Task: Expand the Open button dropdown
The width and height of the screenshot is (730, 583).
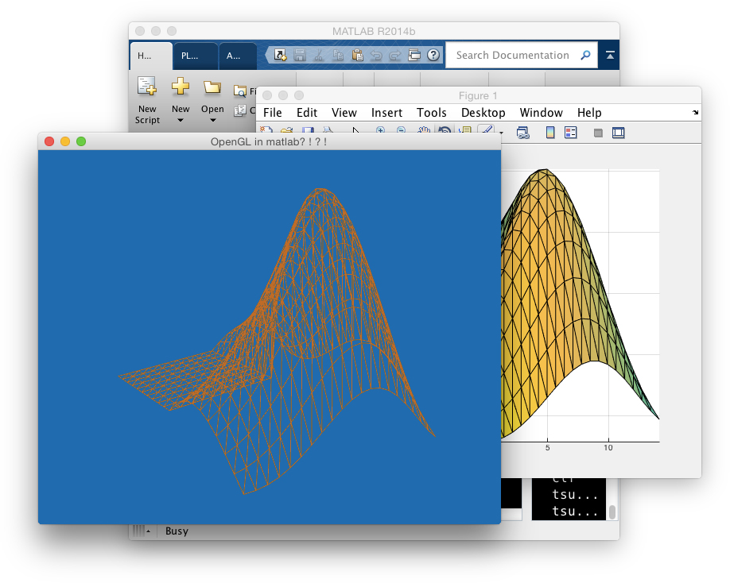Action: tap(212, 119)
